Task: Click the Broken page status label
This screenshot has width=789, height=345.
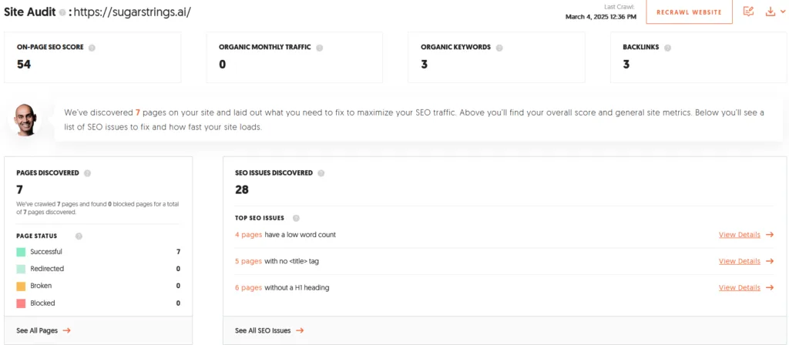Action: (x=42, y=286)
